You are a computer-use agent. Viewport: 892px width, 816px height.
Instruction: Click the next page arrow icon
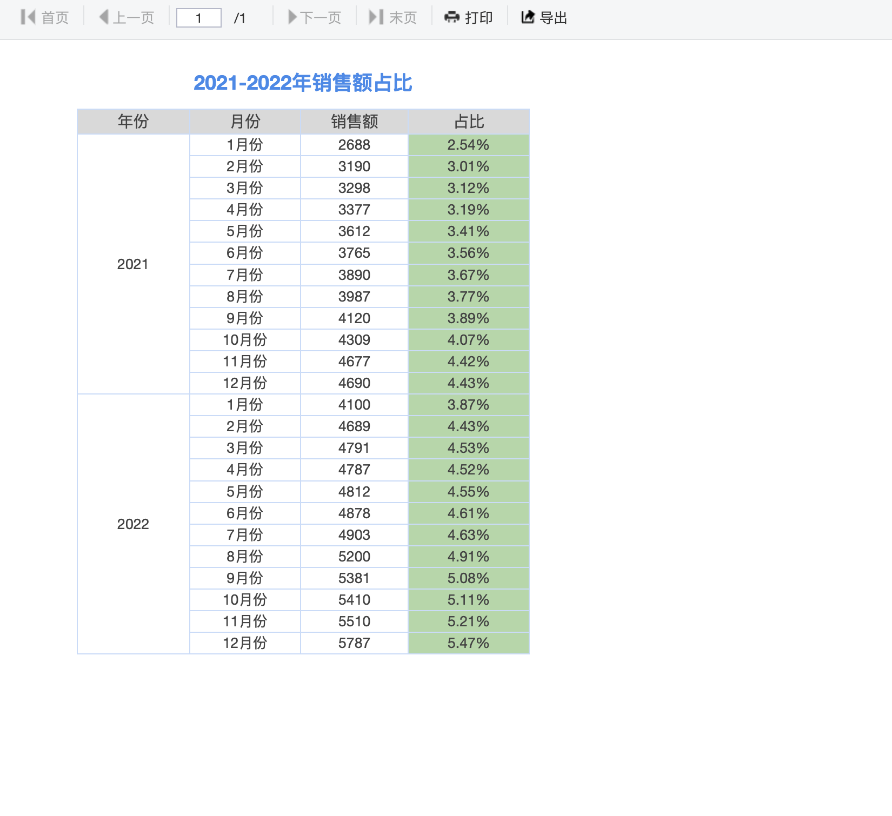click(292, 17)
